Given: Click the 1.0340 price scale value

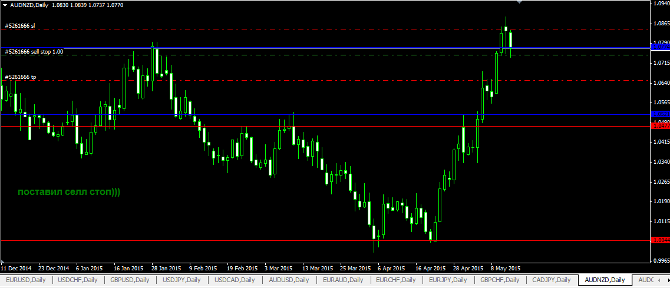Looking at the screenshot, I should click(x=661, y=162).
